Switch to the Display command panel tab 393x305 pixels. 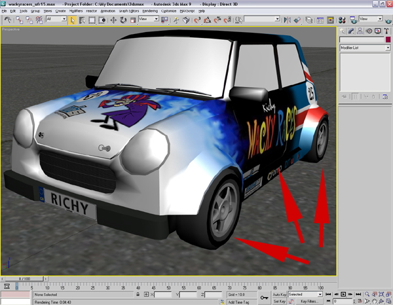pyautogui.click(x=378, y=31)
